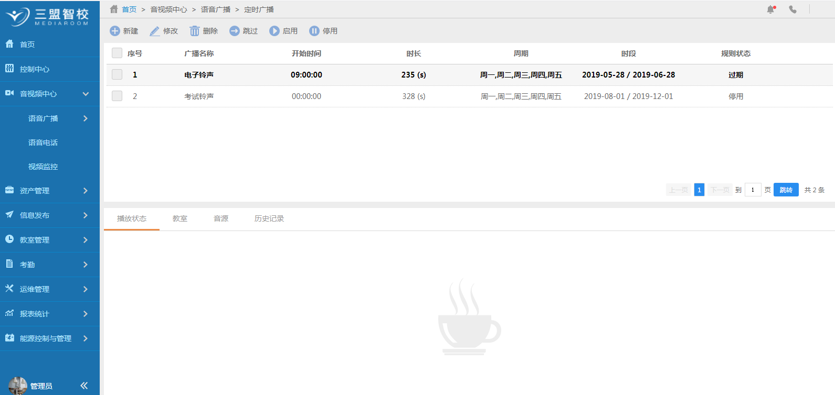Click the 跳过 (skip) arrow icon
Viewport: 835px width, 395px height.
pos(235,31)
